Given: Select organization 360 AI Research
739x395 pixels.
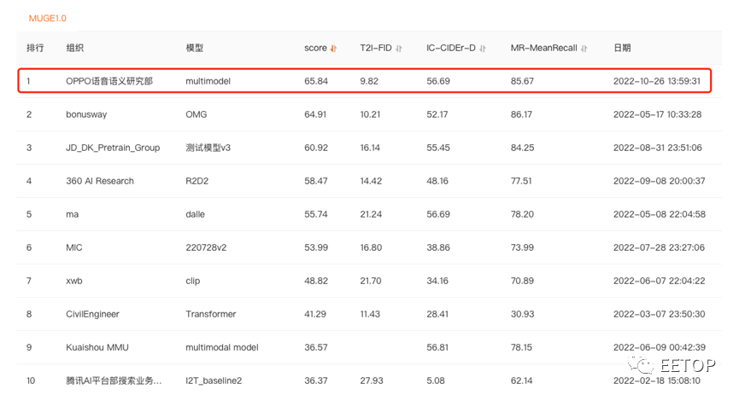Looking at the screenshot, I should tap(100, 181).
